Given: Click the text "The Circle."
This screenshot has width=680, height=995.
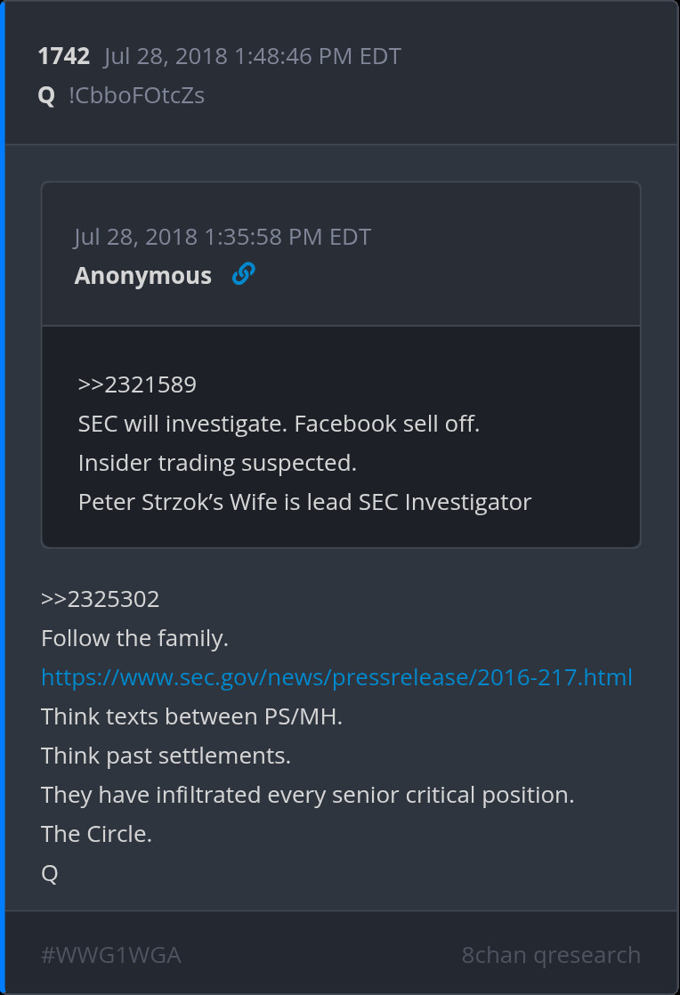Looking at the screenshot, I should [96, 834].
